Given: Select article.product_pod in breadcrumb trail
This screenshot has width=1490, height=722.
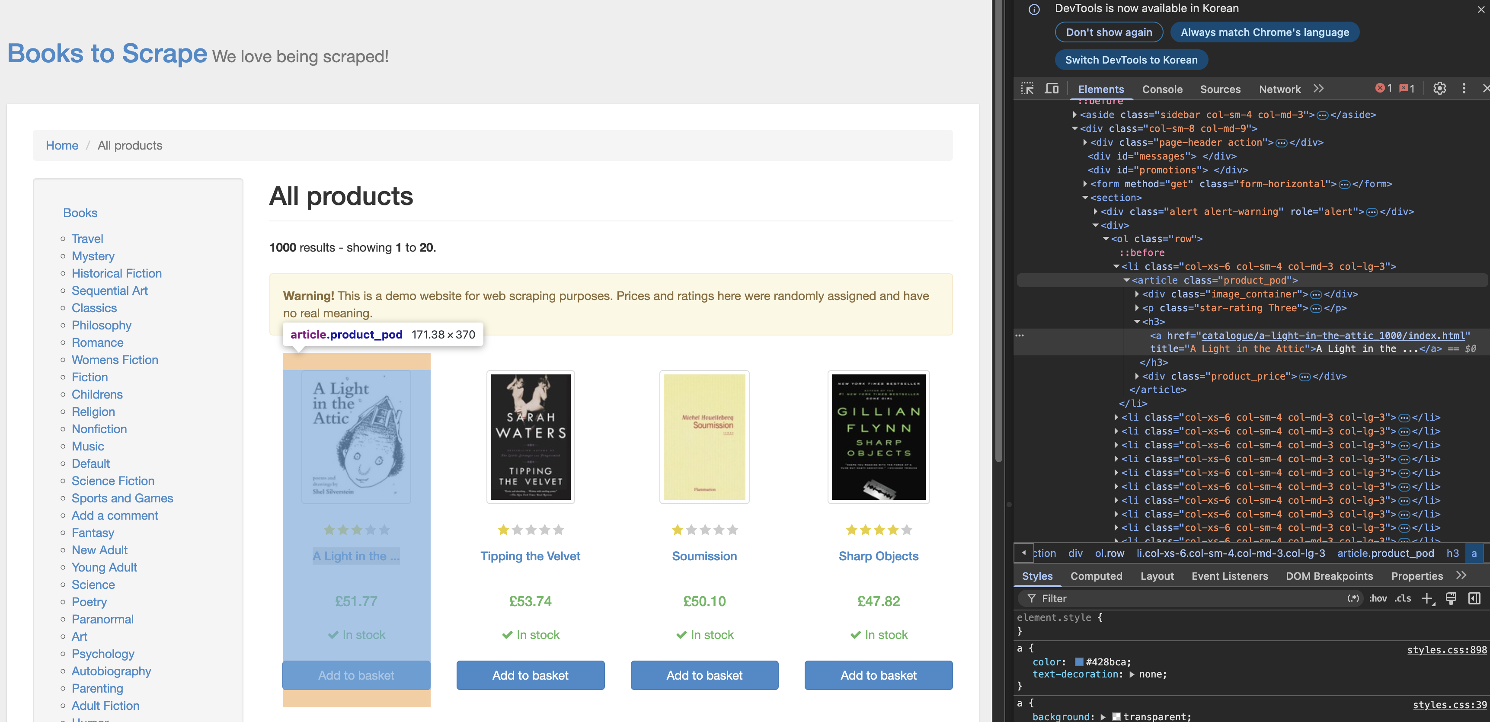Looking at the screenshot, I should pyautogui.click(x=1385, y=554).
